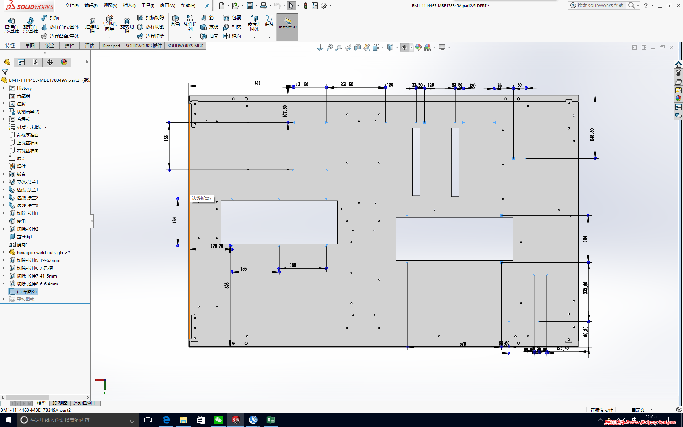The width and height of the screenshot is (683, 427).
Task: Switch to the 运动算例 1 motion study tab
Action: [84, 403]
